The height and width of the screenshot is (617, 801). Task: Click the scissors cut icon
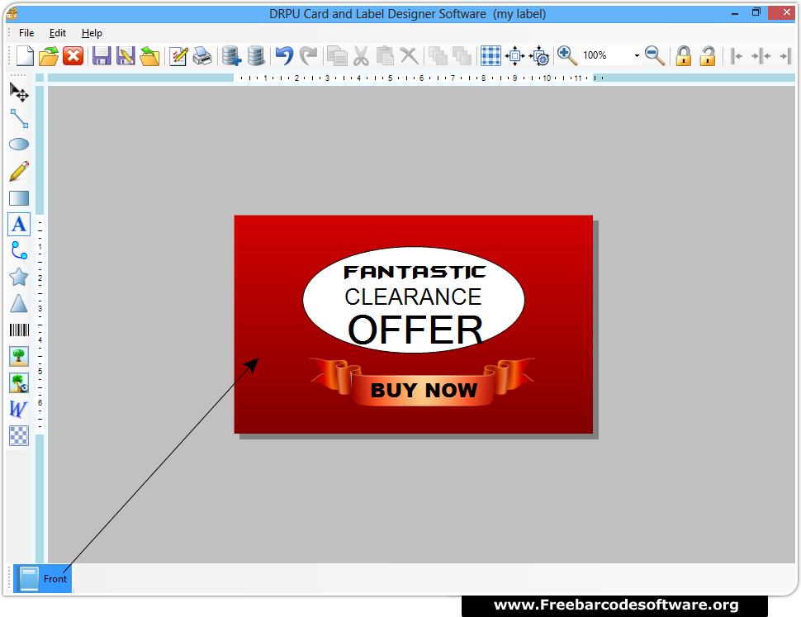point(361,55)
